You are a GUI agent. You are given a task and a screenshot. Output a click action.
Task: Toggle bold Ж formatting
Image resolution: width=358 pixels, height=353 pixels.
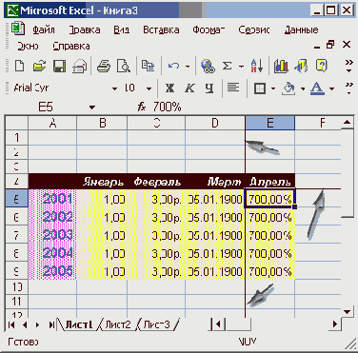169,88
